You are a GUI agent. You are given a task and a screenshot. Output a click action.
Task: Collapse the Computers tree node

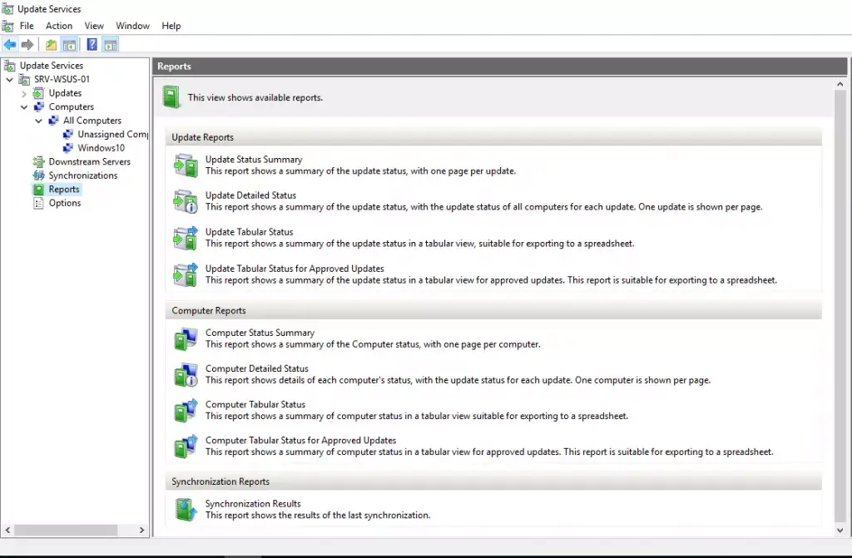24,107
